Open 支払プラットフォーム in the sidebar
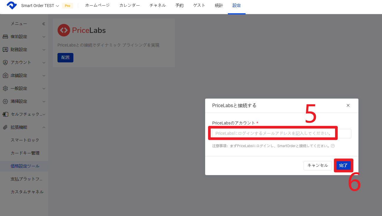This screenshot has width=382, height=216. [27, 179]
